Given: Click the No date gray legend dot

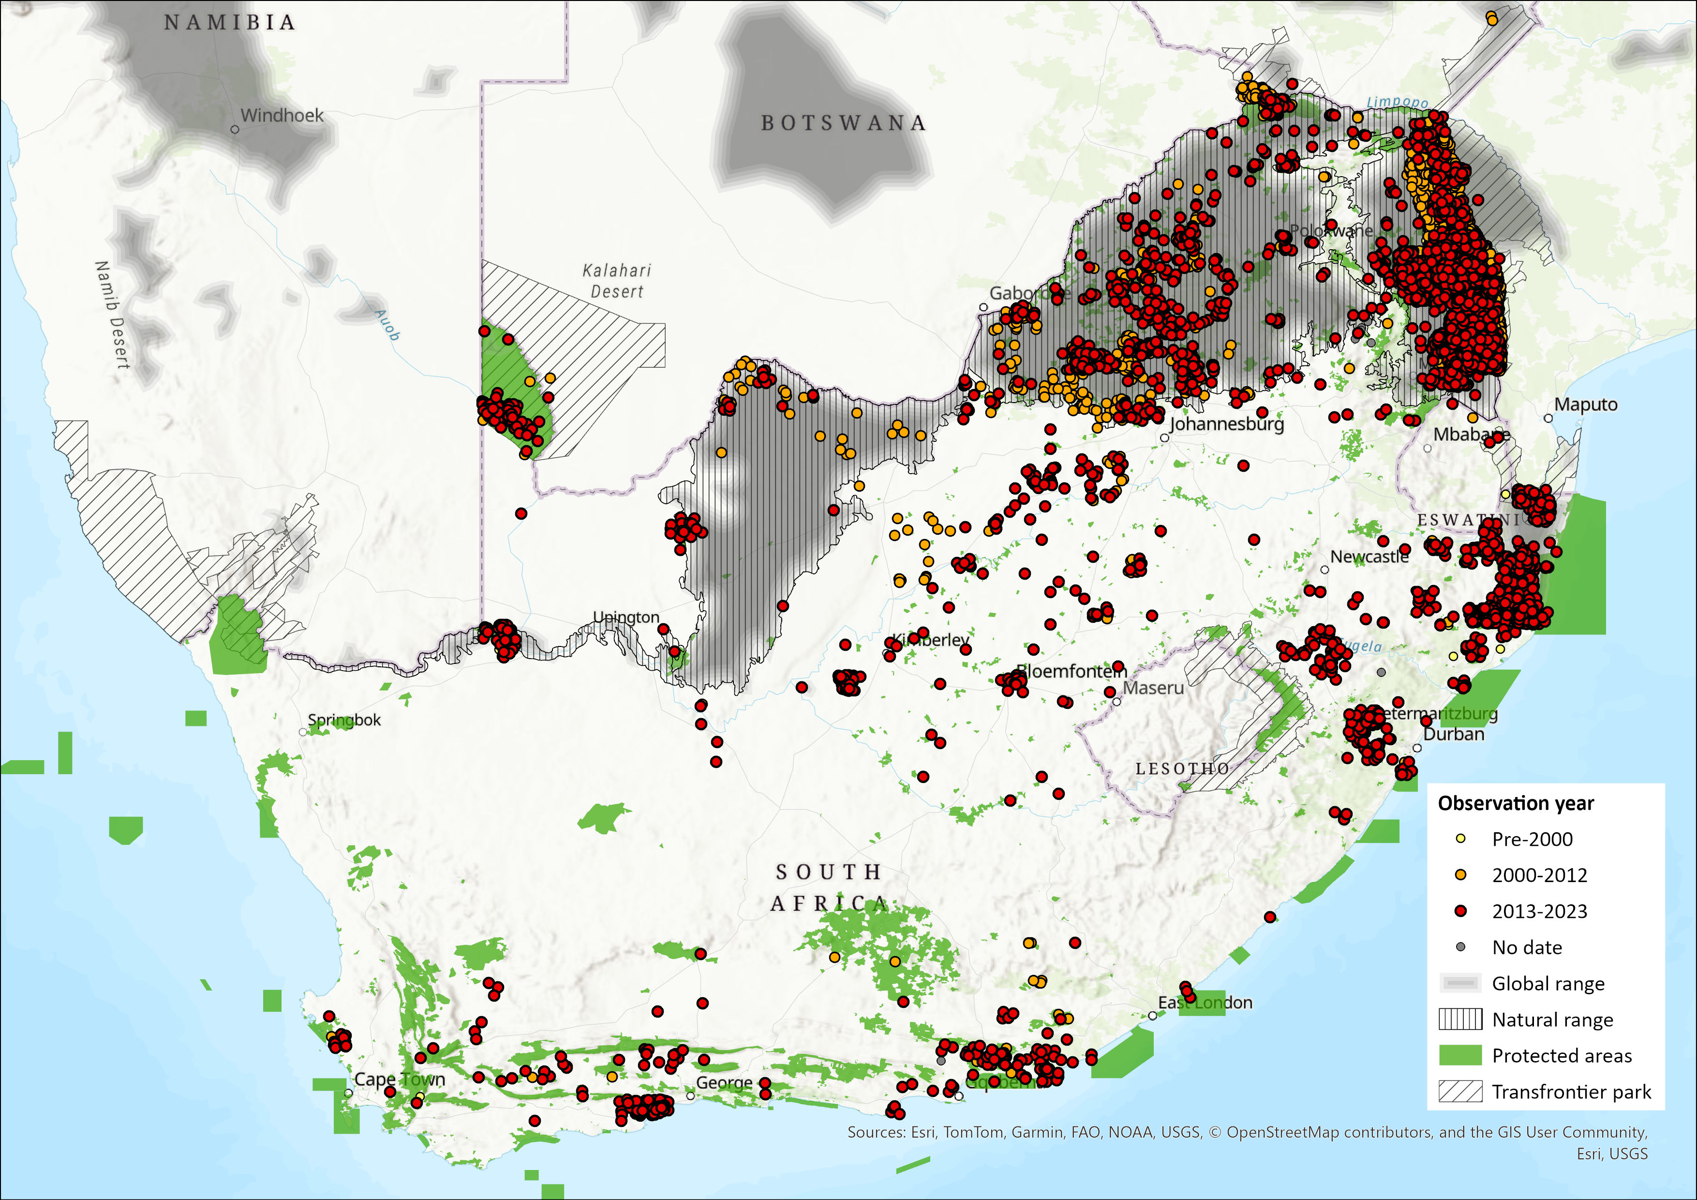Looking at the screenshot, I should click(x=1460, y=947).
